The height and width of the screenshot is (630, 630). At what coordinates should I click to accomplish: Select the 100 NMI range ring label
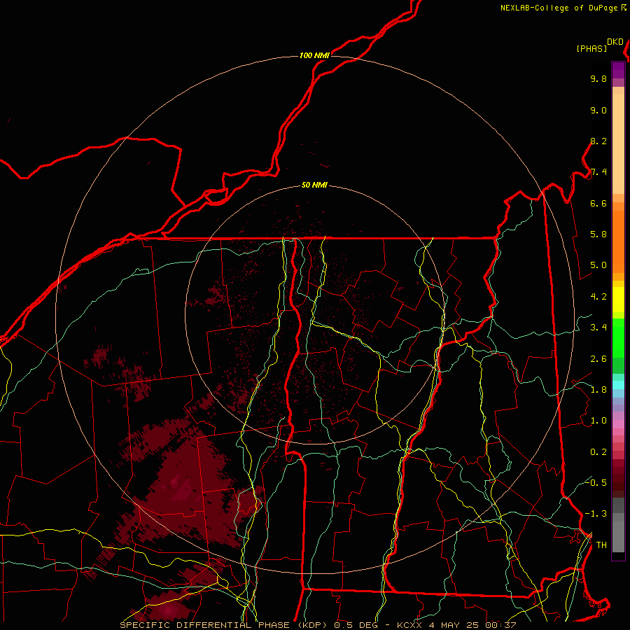tap(314, 55)
